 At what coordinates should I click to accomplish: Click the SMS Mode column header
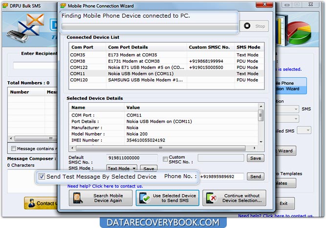249,47
